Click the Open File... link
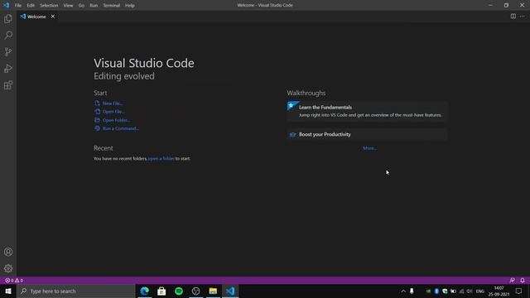This screenshot has height=298, width=530. click(x=113, y=112)
